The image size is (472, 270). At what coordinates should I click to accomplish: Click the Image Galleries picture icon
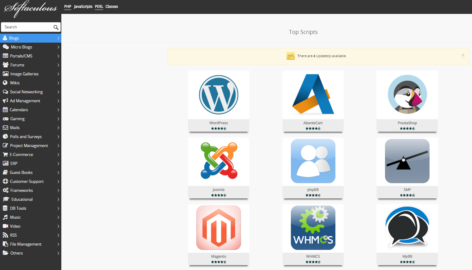tap(6, 74)
